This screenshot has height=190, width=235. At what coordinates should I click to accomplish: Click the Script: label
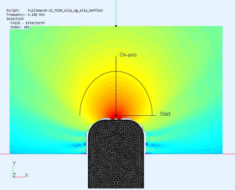13,11
